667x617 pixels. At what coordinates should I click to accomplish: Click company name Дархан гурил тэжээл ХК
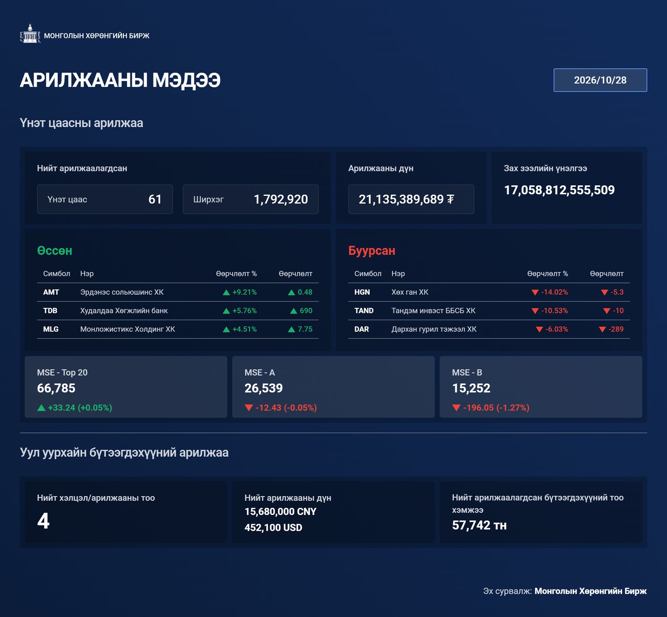point(434,329)
